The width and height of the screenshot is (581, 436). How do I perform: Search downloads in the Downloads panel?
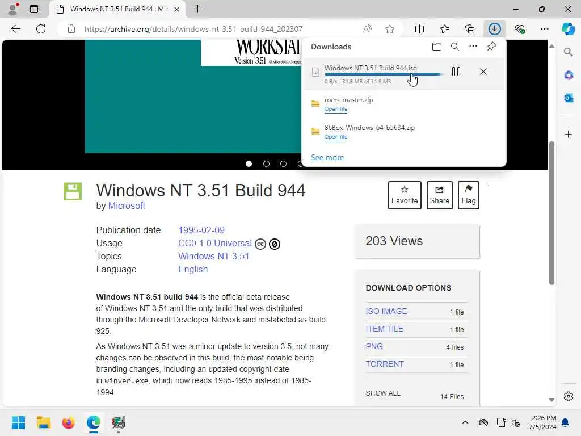tap(455, 47)
